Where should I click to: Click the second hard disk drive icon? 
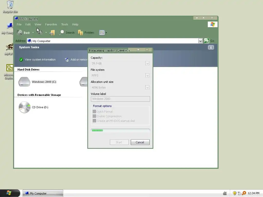pyautogui.click(x=83, y=82)
